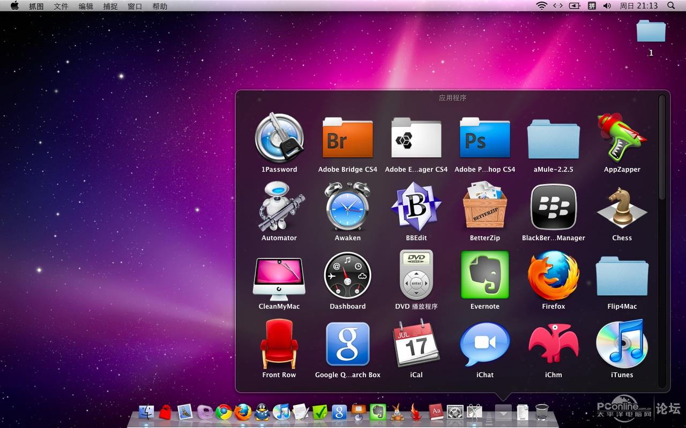Click the sync arrows menu bar icon
The height and width of the screenshot is (428, 686).
tap(558, 6)
